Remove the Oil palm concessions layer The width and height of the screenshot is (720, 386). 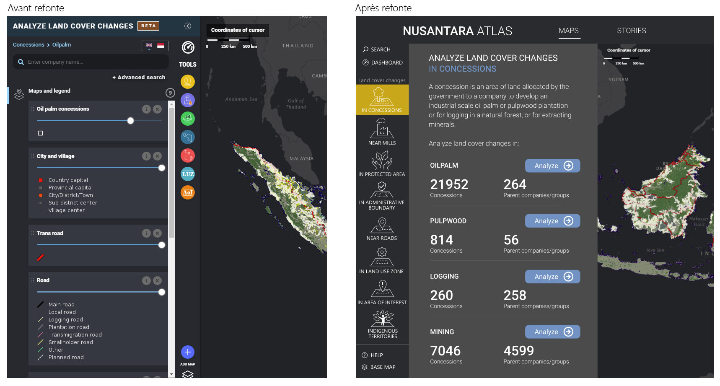click(157, 109)
